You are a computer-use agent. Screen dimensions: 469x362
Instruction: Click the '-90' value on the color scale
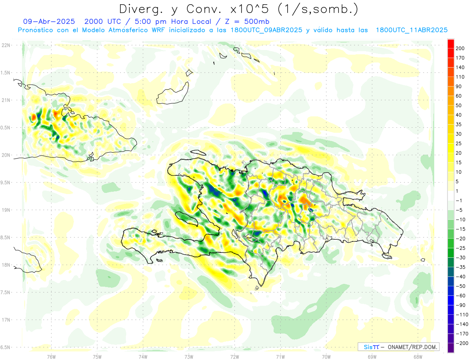pyautogui.click(x=461, y=305)
